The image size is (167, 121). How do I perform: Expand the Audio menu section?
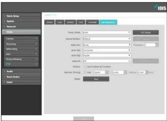click(21, 71)
